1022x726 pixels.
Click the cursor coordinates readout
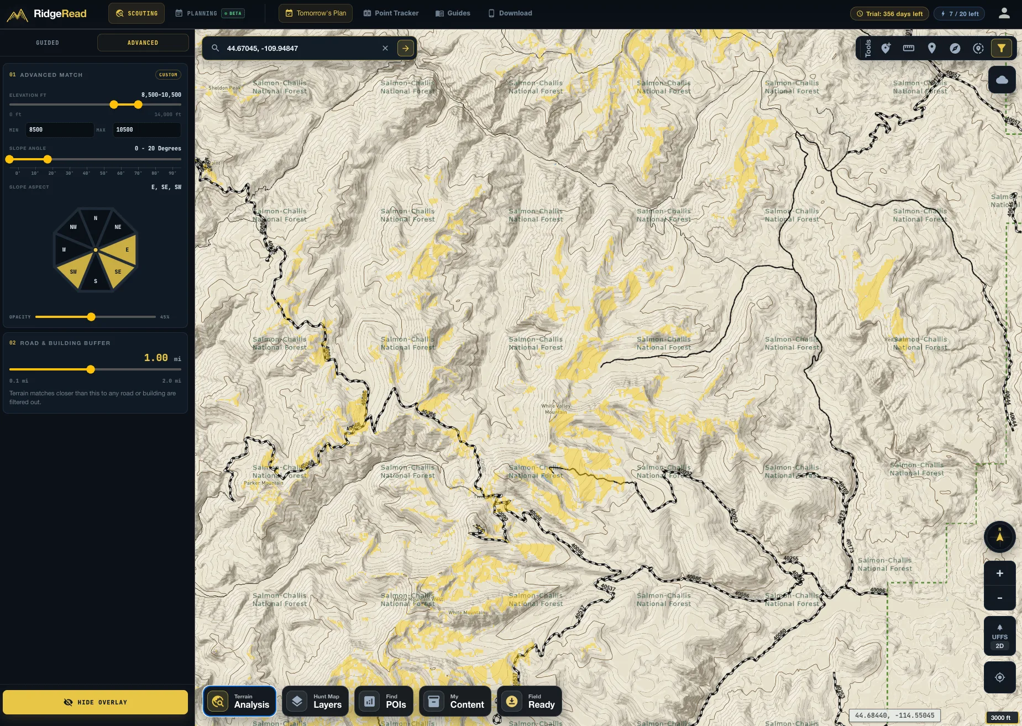tap(895, 715)
